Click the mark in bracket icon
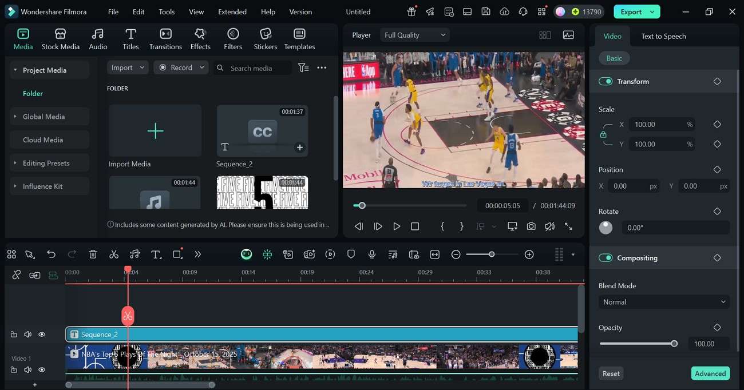 [x=442, y=226]
